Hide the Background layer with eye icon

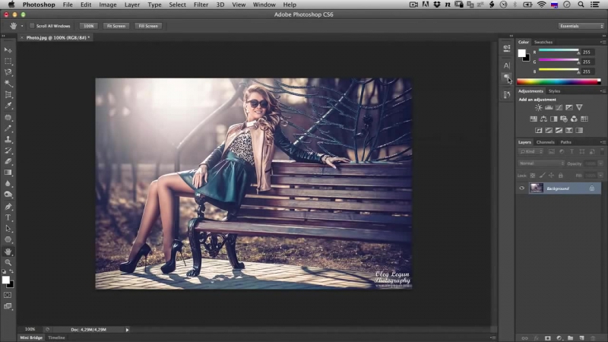click(x=521, y=188)
